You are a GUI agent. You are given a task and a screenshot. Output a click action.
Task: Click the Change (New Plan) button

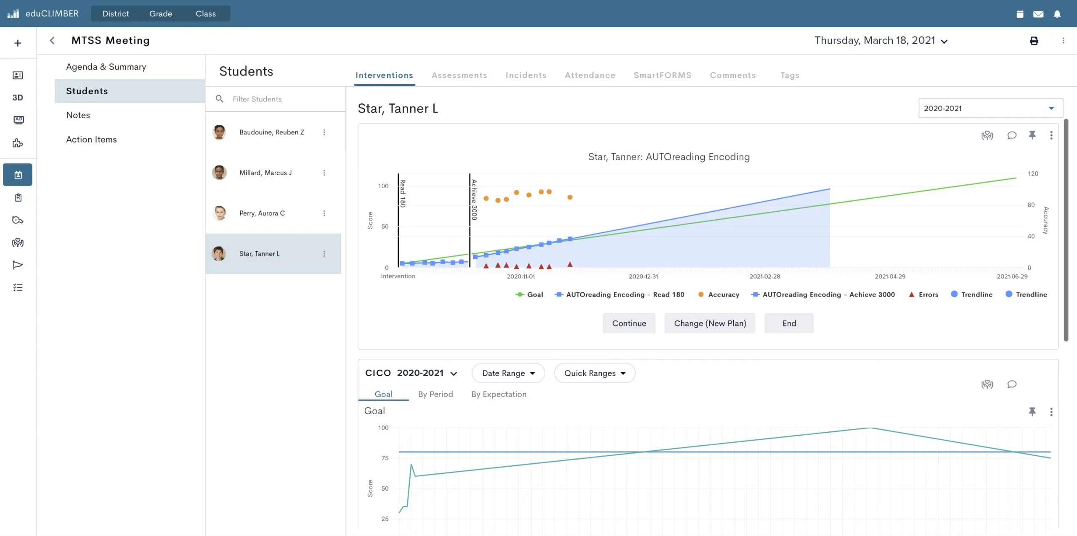pos(710,323)
